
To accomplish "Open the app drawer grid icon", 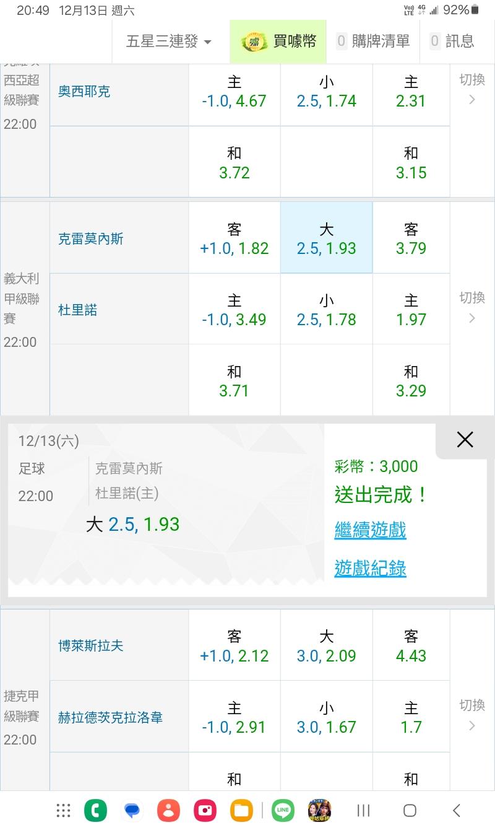I will click(63, 810).
